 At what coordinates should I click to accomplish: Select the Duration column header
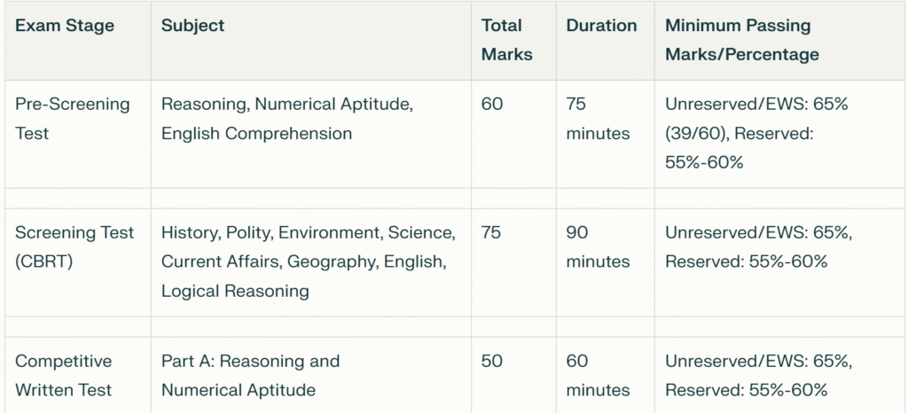(605, 41)
